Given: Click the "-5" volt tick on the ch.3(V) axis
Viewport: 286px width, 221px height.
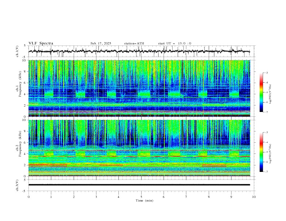Looking at the screenshot, I should pyautogui.click(x=25, y=191).
